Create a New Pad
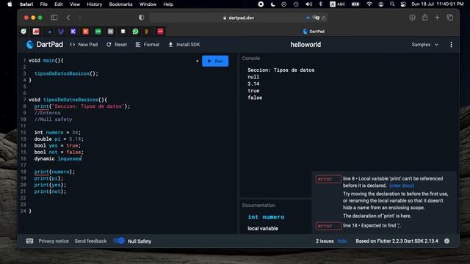The width and height of the screenshot is (470, 264). (84, 45)
